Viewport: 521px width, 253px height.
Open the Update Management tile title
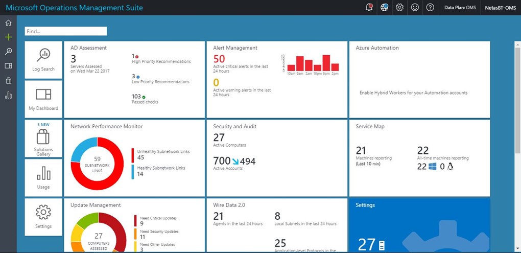[96, 205]
